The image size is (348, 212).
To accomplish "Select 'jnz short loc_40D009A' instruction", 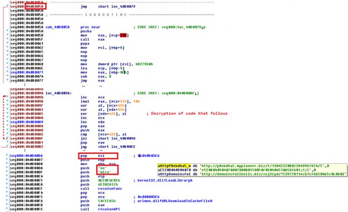I will point(108,138).
